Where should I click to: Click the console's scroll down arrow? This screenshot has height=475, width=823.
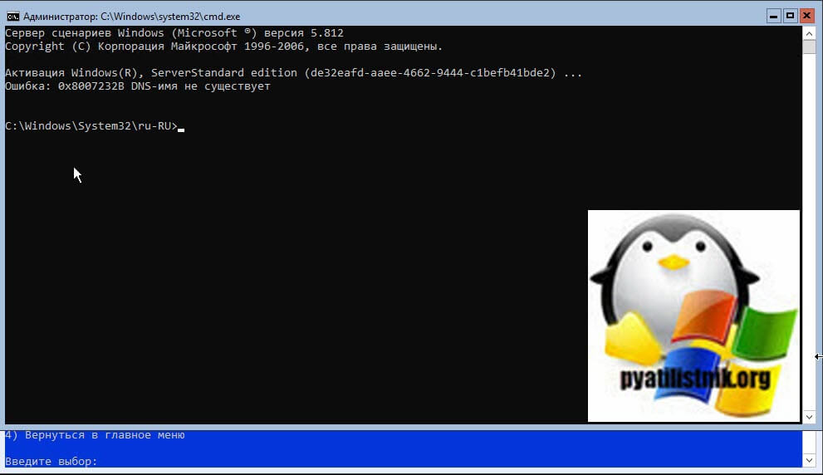click(809, 416)
